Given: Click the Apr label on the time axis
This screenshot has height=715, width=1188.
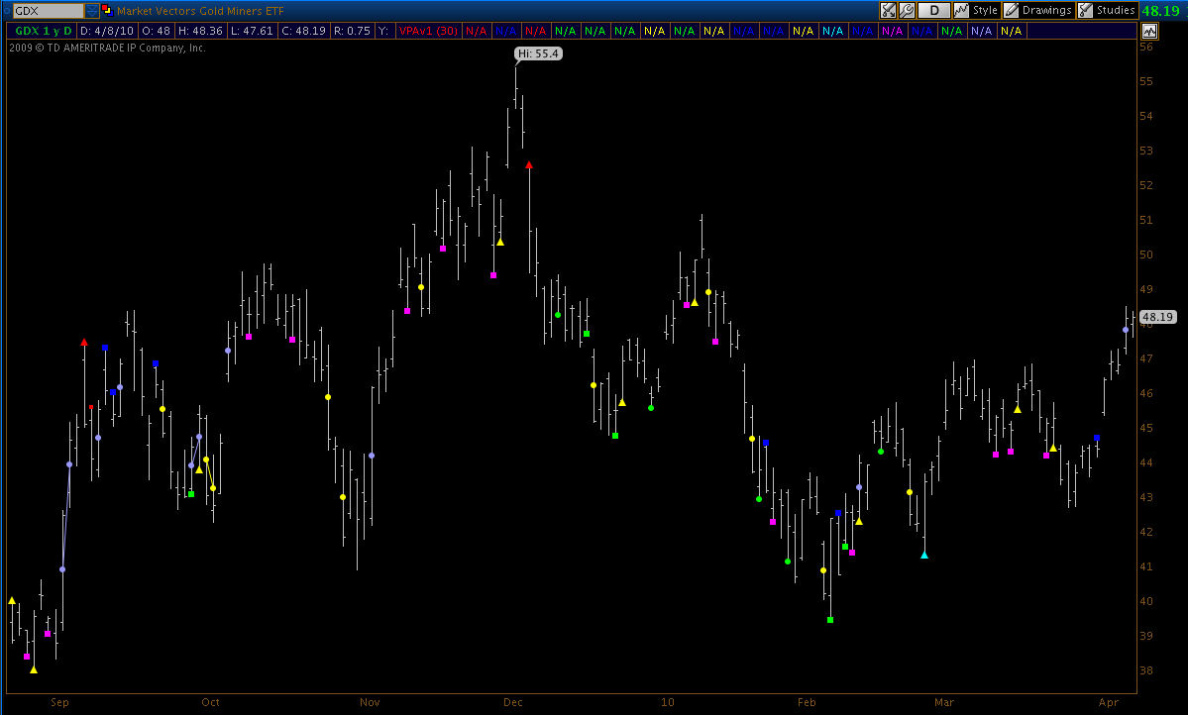Looking at the screenshot, I should (x=1109, y=702).
